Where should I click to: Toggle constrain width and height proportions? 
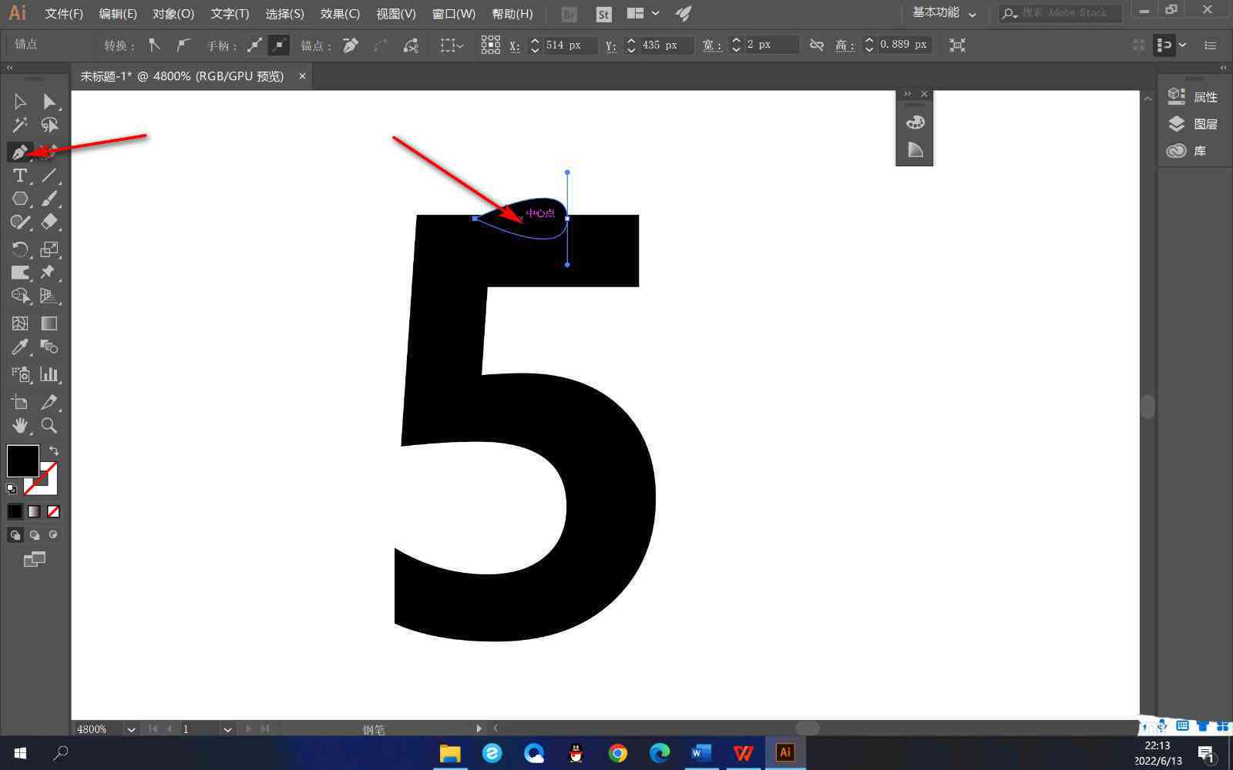click(817, 45)
